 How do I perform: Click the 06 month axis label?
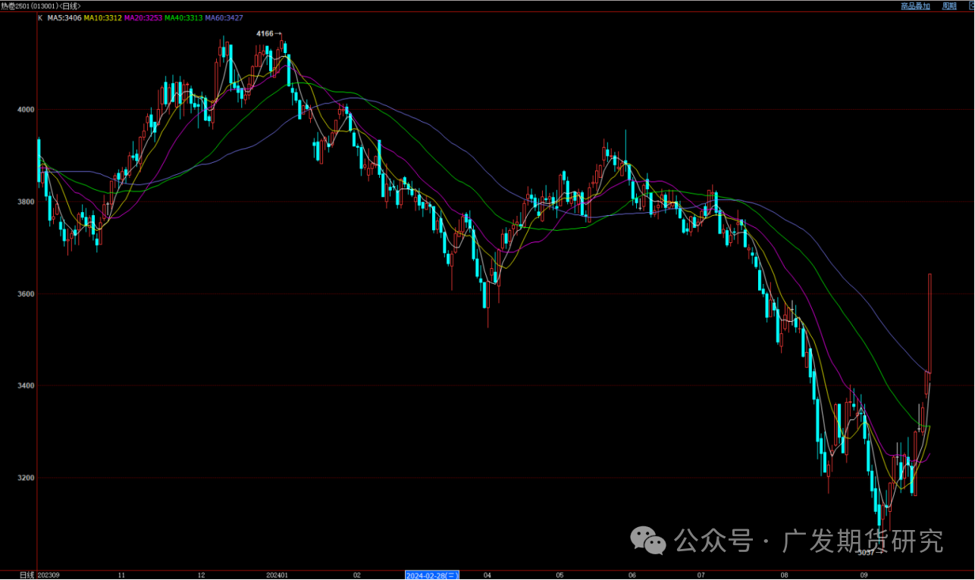pyautogui.click(x=632, y=575)
